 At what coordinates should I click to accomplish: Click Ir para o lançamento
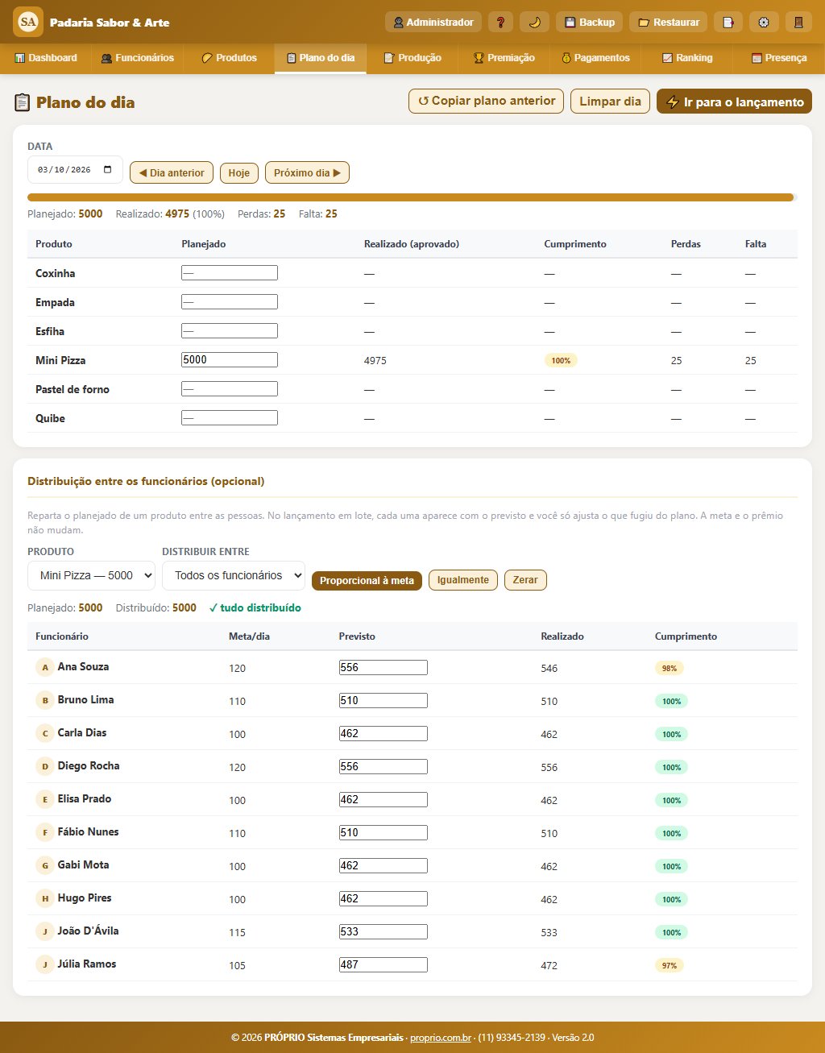click(734, 102)
